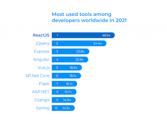Select the Angular 22.9% bar
Screen dimensions: 167x130
click(70, 60)
